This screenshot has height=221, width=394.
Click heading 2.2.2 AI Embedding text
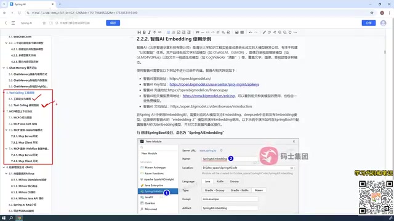click(x=174, y=39)
